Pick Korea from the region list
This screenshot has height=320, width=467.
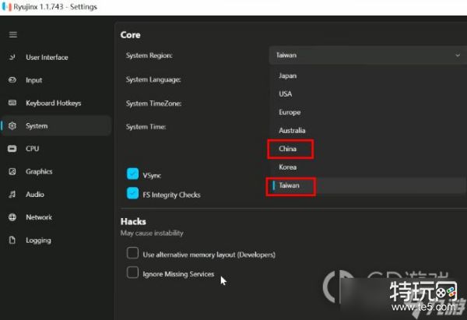(287, 167)
